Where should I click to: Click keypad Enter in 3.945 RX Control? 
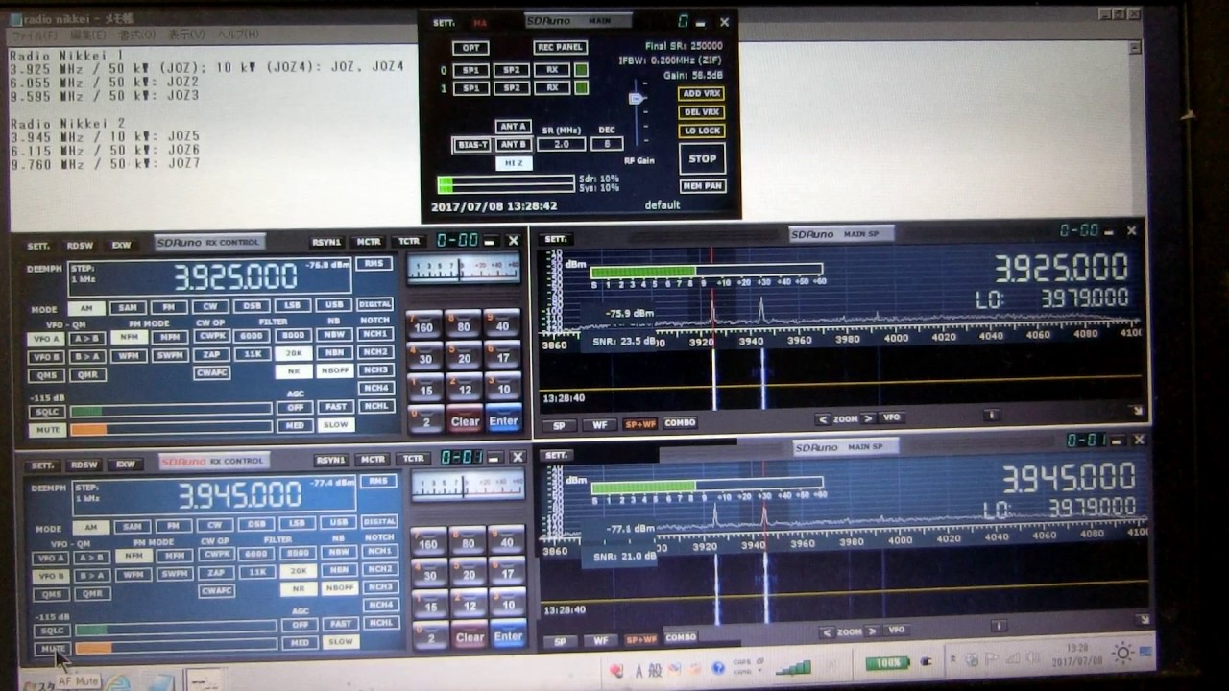coord(508,634)
